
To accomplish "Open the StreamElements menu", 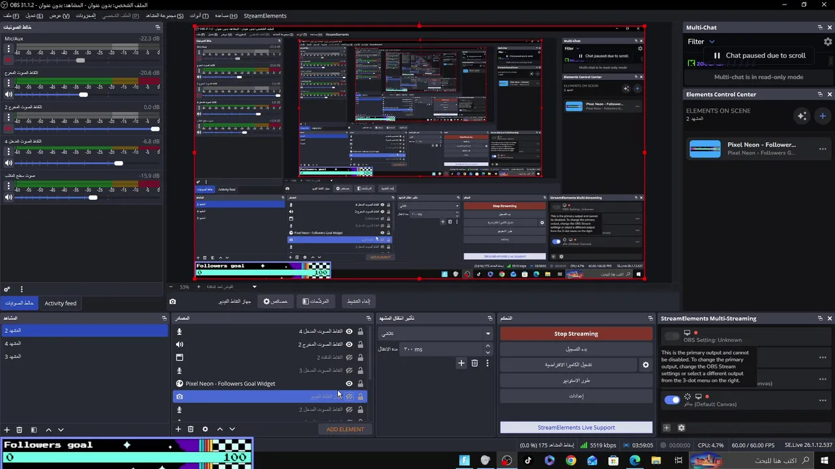I will tap(265, 16).
